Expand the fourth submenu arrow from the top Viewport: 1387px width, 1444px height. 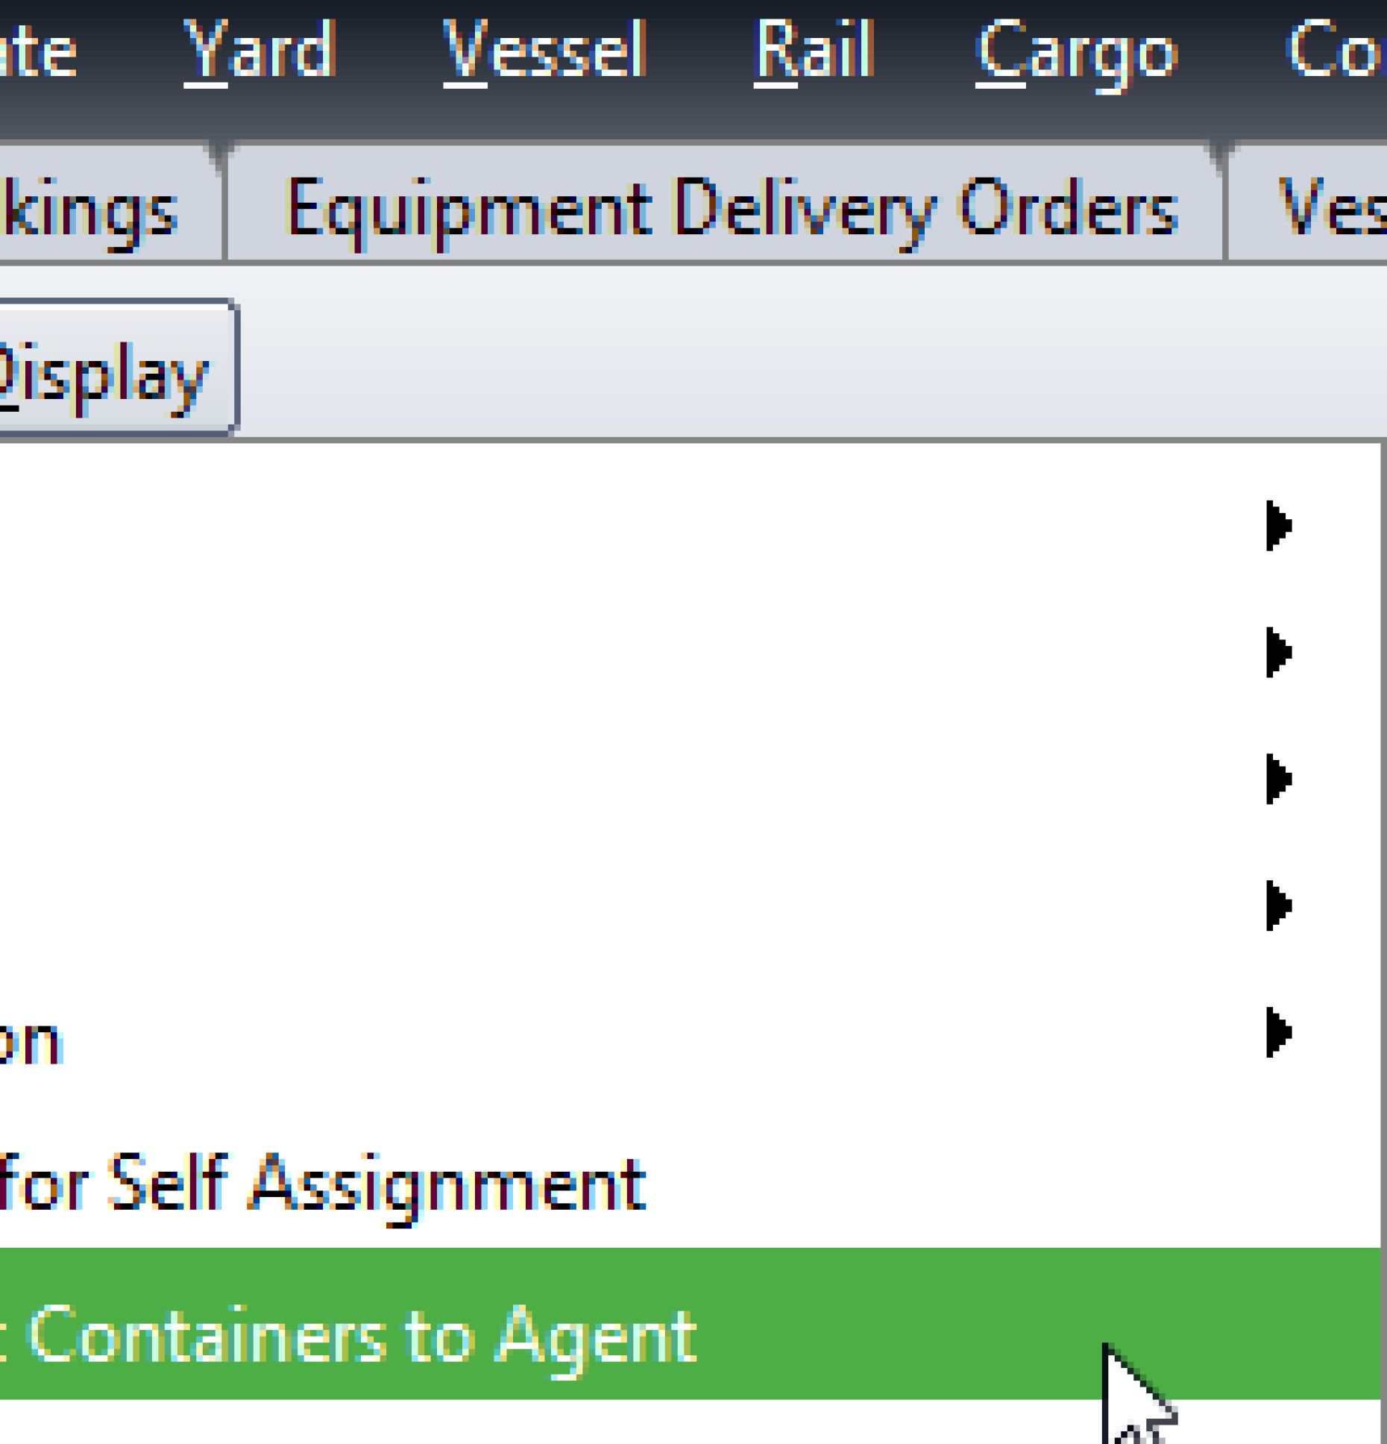coord(1278,906)
